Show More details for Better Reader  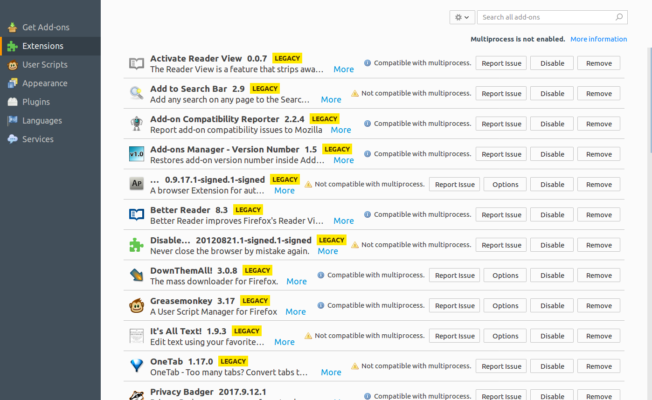[x=344, y=221]
